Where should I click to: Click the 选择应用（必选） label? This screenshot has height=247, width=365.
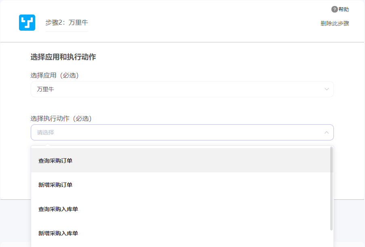point(55,75)
